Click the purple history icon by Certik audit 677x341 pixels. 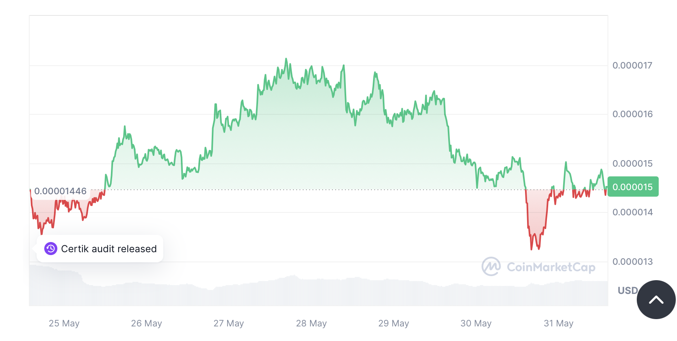[51, 249]
